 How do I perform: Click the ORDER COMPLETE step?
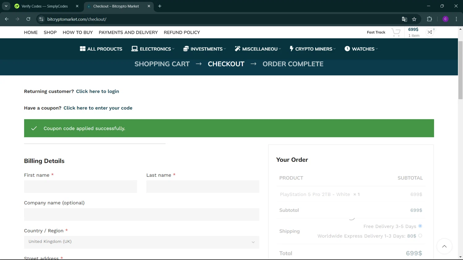(293, 64)
